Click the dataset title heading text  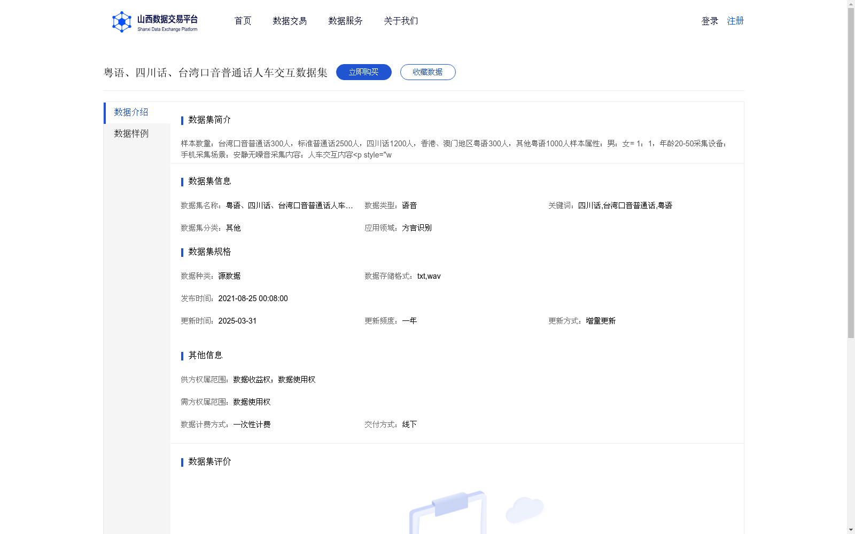coord(215,73)
